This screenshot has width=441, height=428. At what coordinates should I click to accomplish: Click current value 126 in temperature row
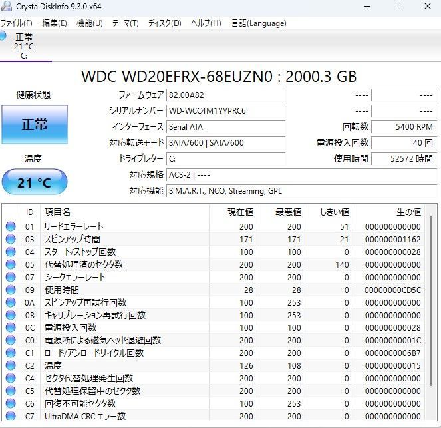click(x=246, y=366)
